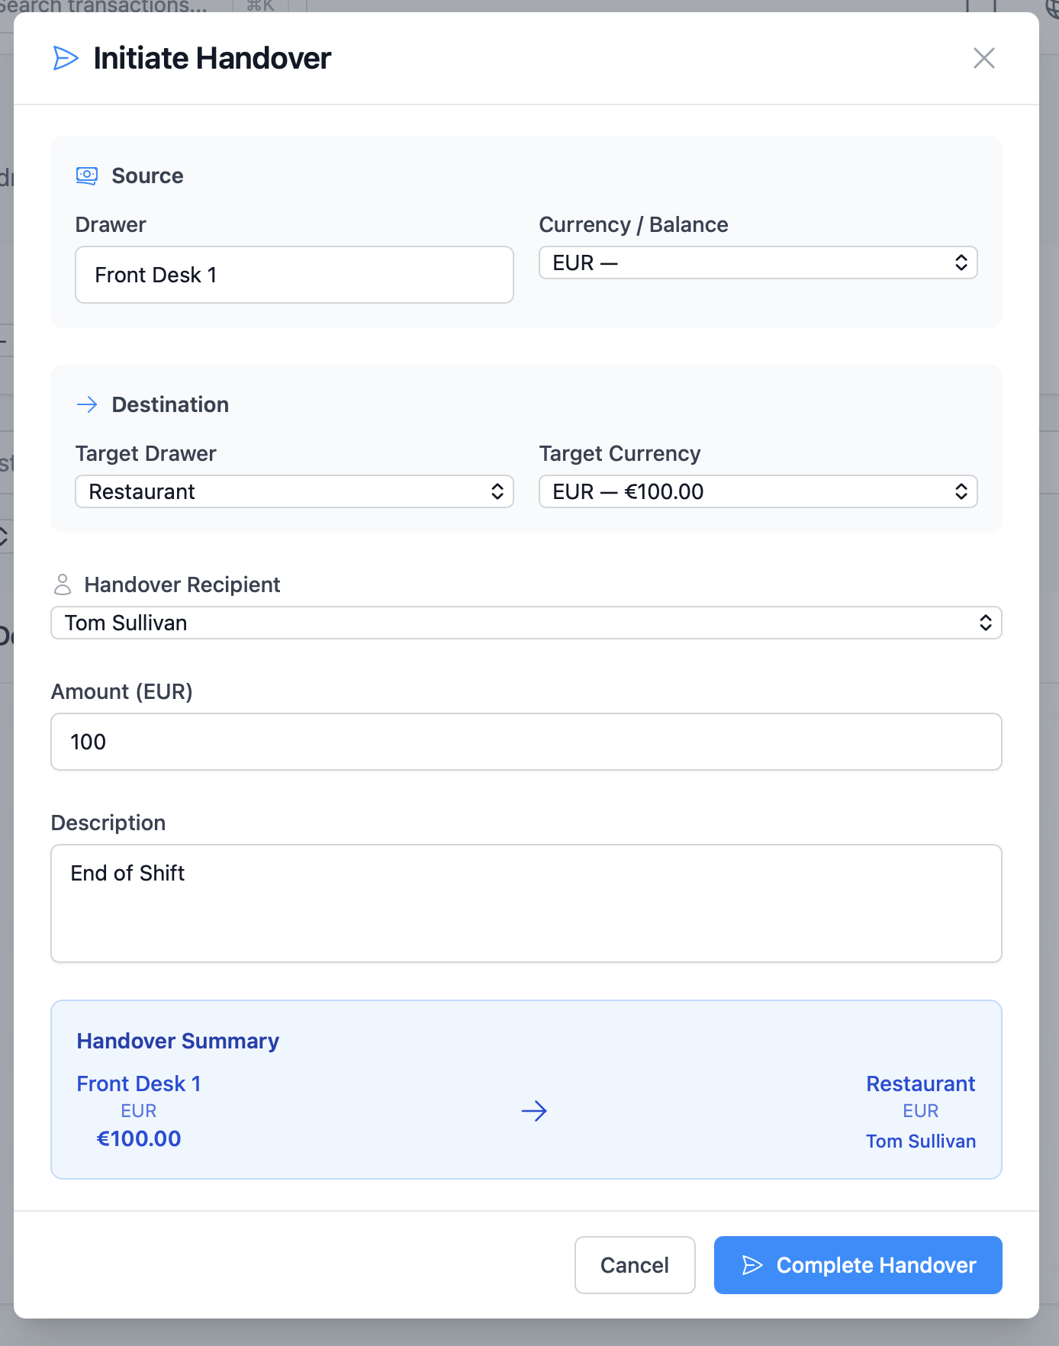Viewport: 1059px width, 1346px height.
Task: Click the search transactions field behind the dialog
Action: pyautogui.click(x=107, y=6)
